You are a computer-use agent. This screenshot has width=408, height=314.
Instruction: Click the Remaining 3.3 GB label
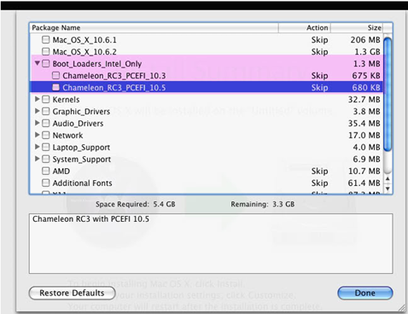tap(263, 204)
